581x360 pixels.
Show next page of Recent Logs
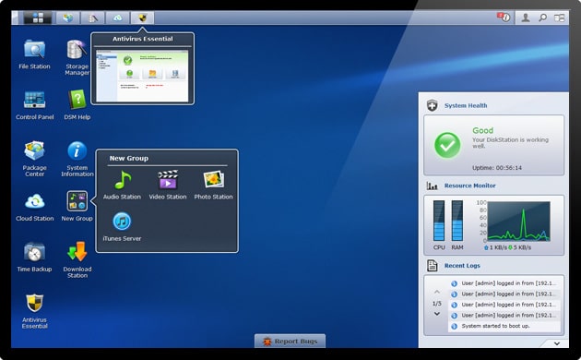coord(437,314)
